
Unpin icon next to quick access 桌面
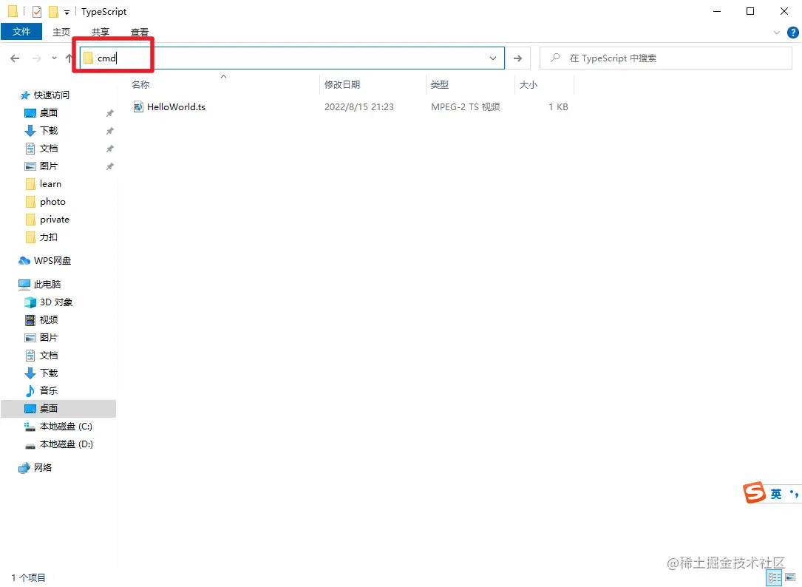(109, 113)
